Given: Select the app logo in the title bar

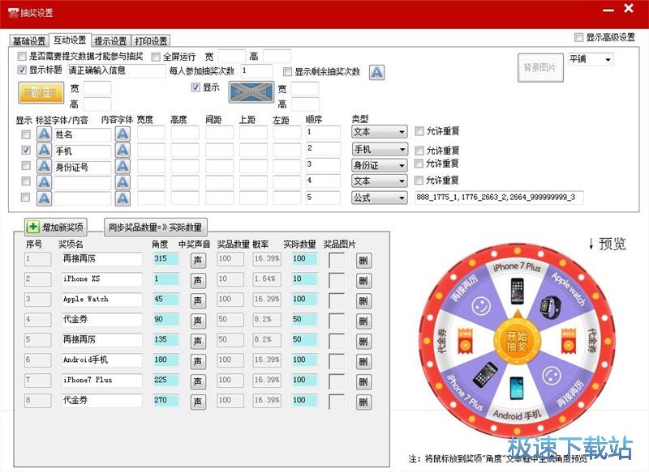Looking at the screenshot, I should tap(15, 11).
